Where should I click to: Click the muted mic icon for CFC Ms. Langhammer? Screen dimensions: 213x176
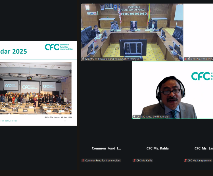(x=185, y=160)
